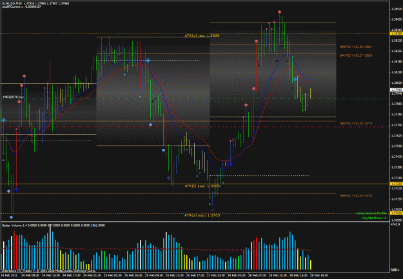
Task: Click the yellow price tag near 1.3705
Action: [x=397, y=213]
